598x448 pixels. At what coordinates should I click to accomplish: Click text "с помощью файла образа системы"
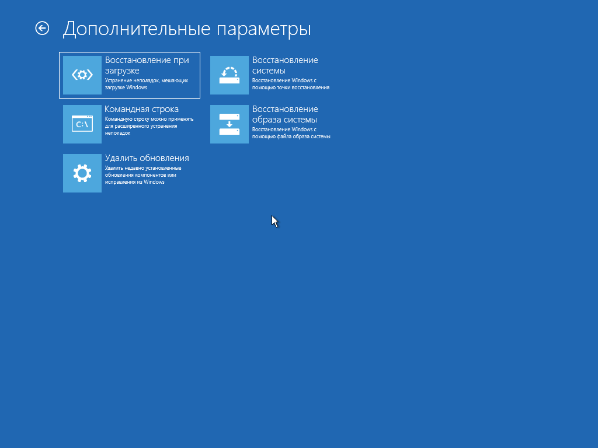[x=291, y=136]
